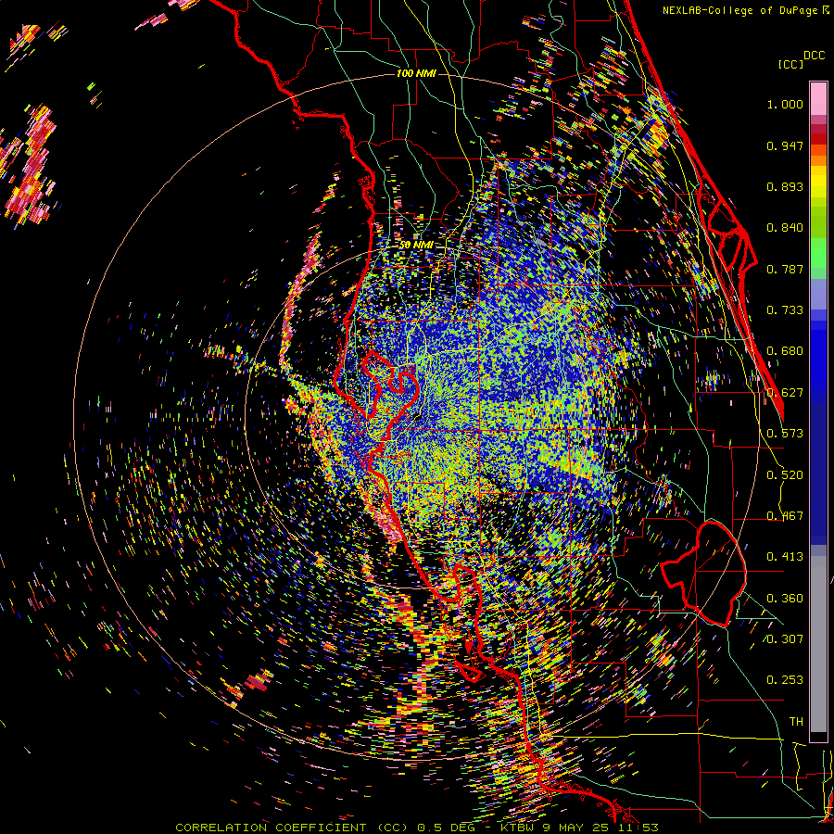Click the DCC product label
The height and width of the screenshot is (834, 834).
[815, 56]
